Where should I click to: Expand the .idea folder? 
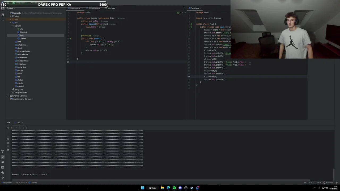[x=11, y=16]
